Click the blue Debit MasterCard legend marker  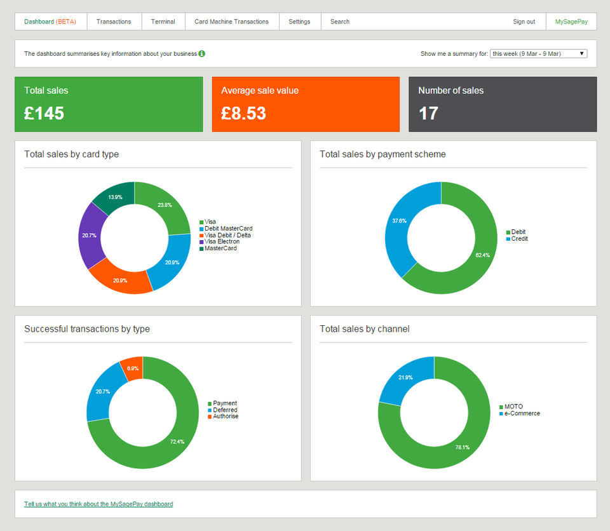point(201,229)
